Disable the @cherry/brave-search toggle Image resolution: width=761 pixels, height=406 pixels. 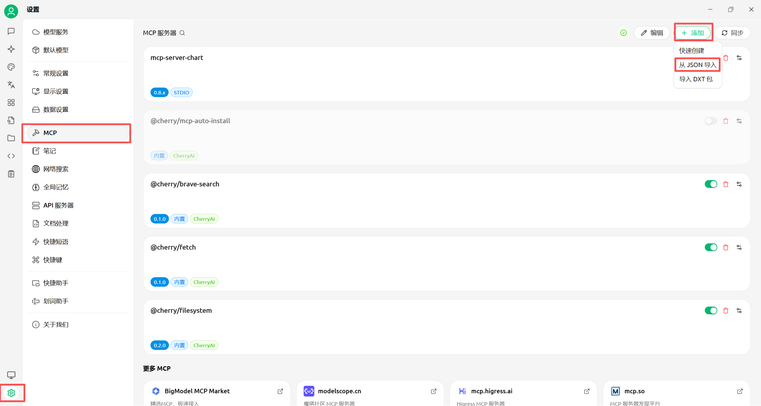point(711,184)
